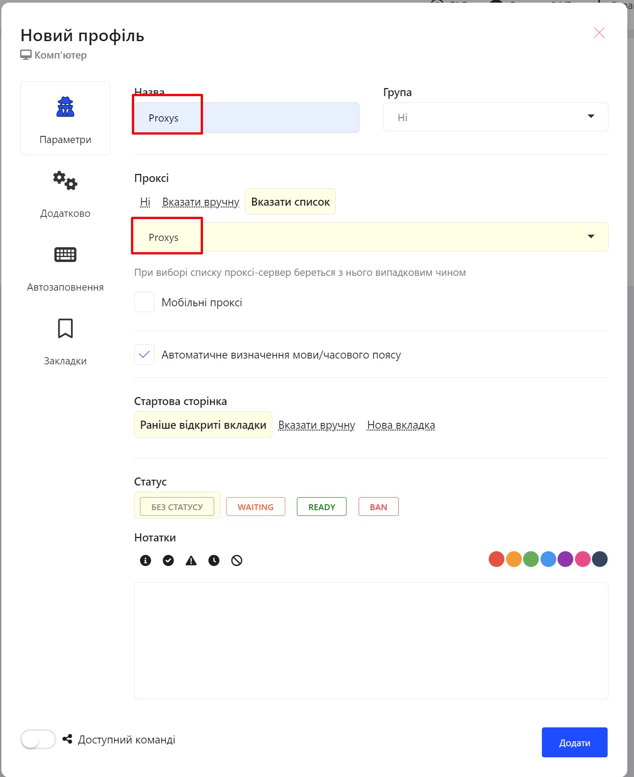Pick the purple note color

(565, 559)
